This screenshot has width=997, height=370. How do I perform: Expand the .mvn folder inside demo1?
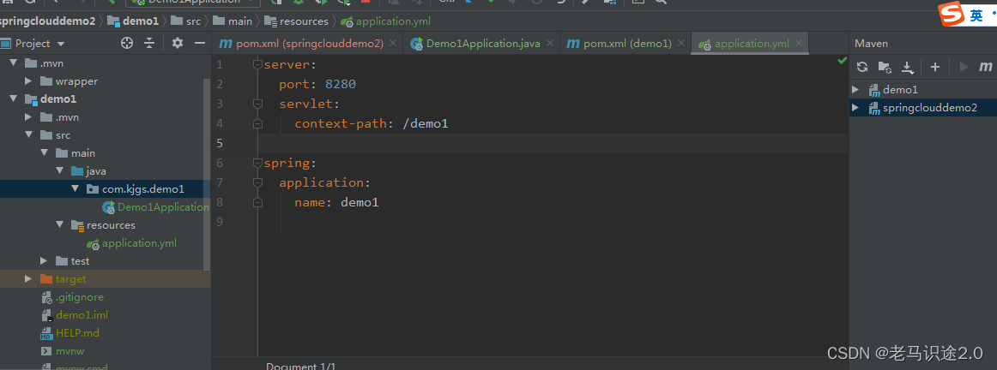[x=28, y=117]
